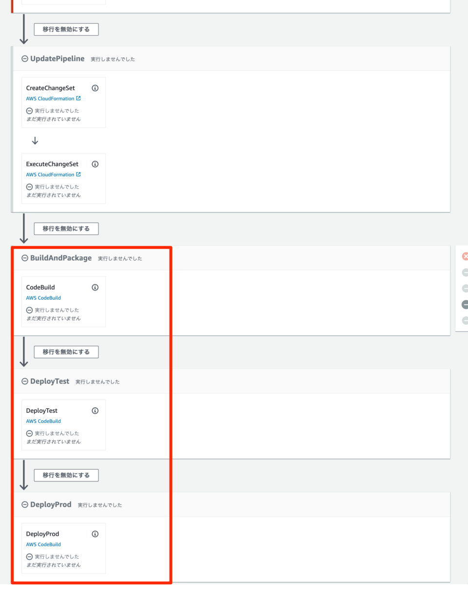Screen dimensions: 468x593
Task: Show info for DeployTest action card
Action: [x=95, y=411]
